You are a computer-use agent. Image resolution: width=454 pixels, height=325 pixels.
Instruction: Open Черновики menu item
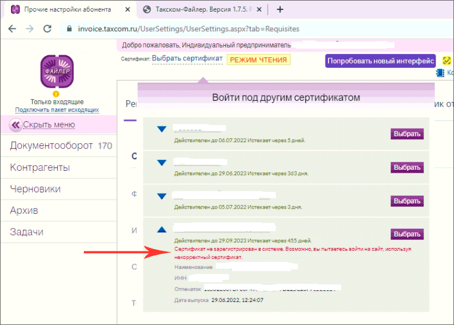click(59, 189)
